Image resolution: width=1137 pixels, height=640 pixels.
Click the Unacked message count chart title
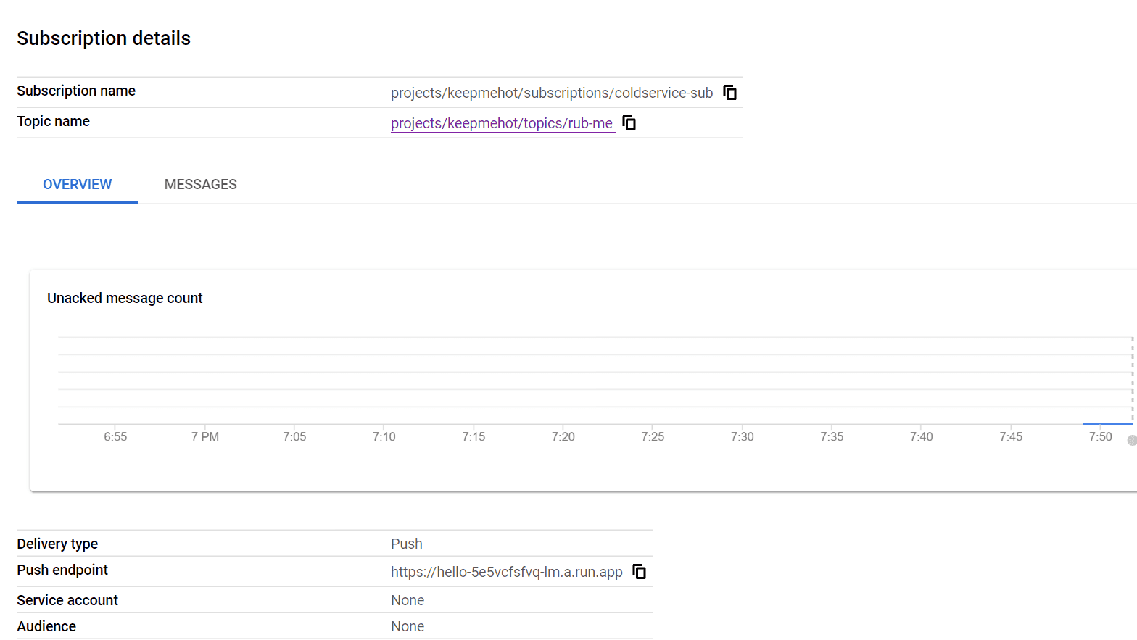pos(125,298)
